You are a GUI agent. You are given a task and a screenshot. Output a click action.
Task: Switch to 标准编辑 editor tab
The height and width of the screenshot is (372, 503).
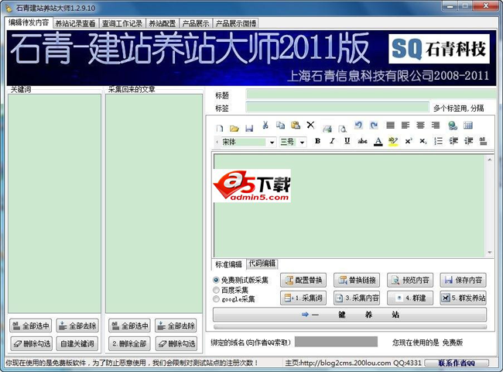[228, 264]
